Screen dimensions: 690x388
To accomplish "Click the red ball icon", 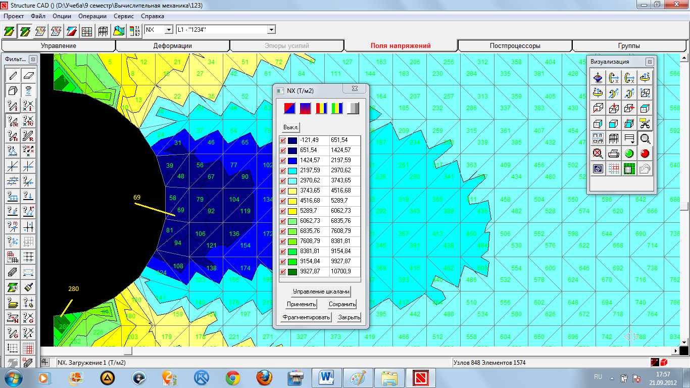I will 645,153.
